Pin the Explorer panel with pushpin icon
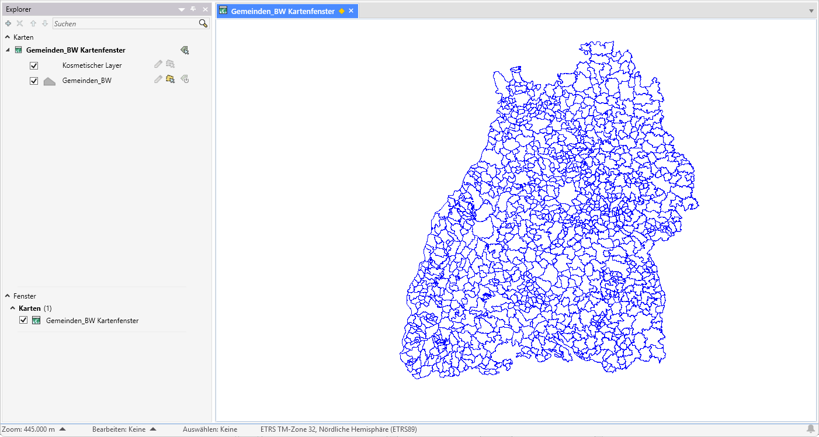This screenshot has height=437, width=819. tap(193, 9)
